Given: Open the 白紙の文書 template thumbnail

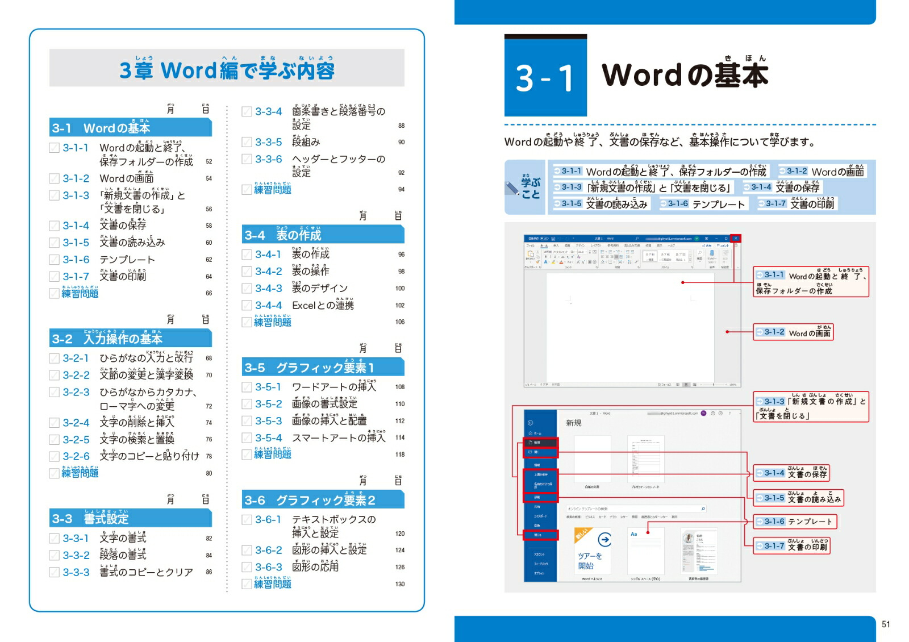Looking at the screenshot, I should (593, 459).
